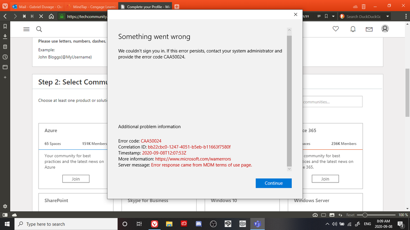Open File Explorer from the taskbar
Screen dimensions: 410x230
point(169,224)
